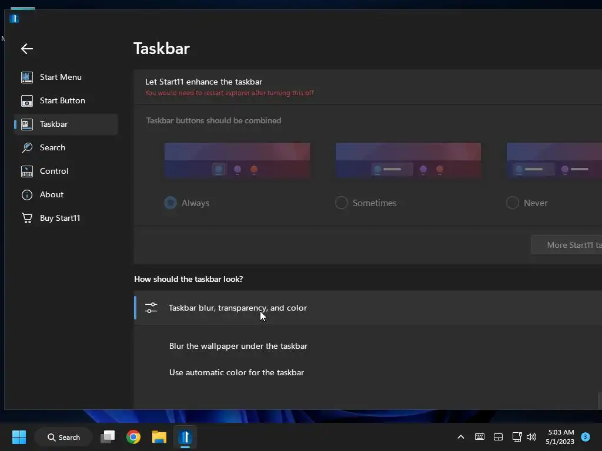Click the More Start11 taskbar settings button
This screenshot has height=451, width=602.
click(x=566, y=245)
